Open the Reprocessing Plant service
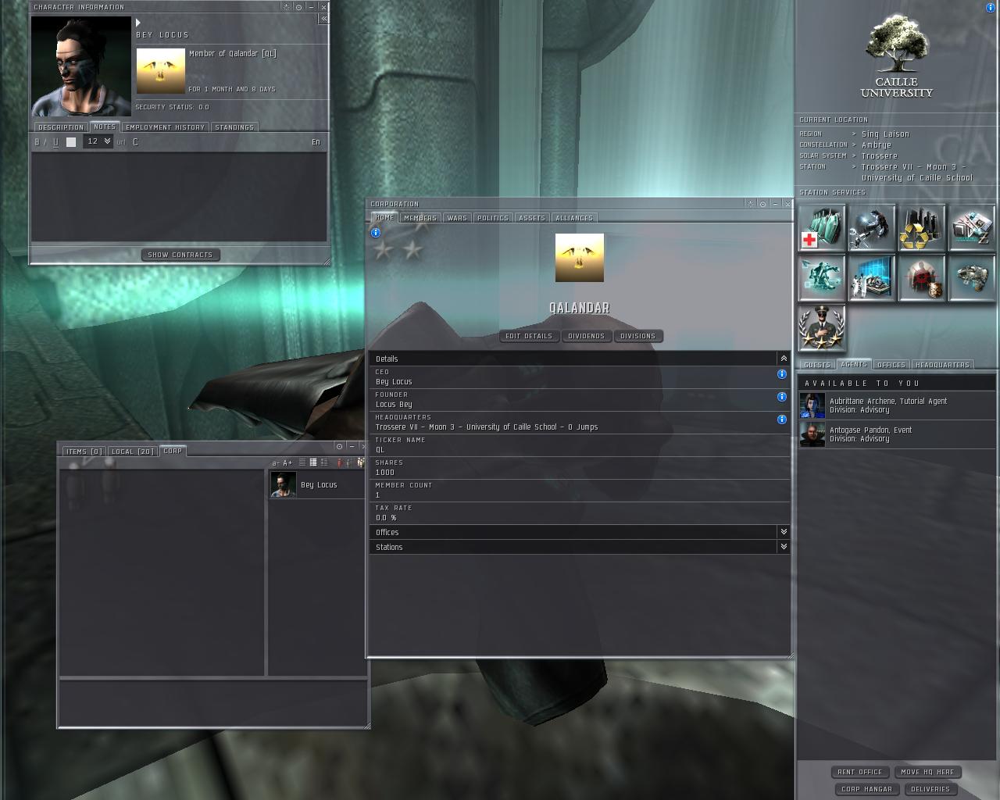 tap(922, 228)
